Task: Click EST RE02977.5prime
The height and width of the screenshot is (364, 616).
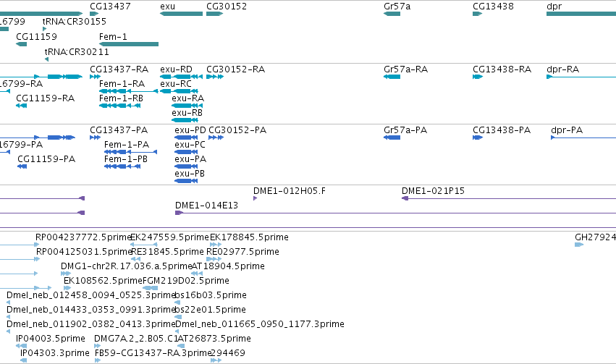Action: (x=242, y=252)
